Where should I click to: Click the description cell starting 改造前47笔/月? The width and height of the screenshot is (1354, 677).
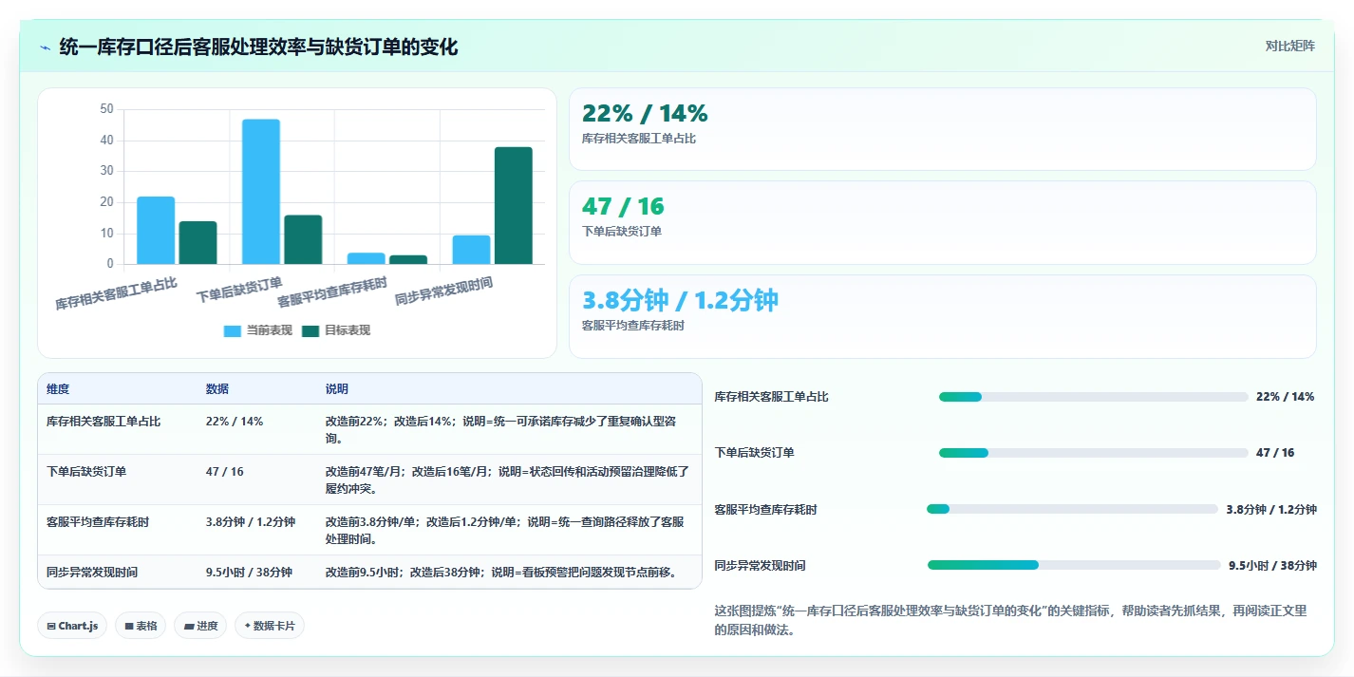tap(507, 480)
